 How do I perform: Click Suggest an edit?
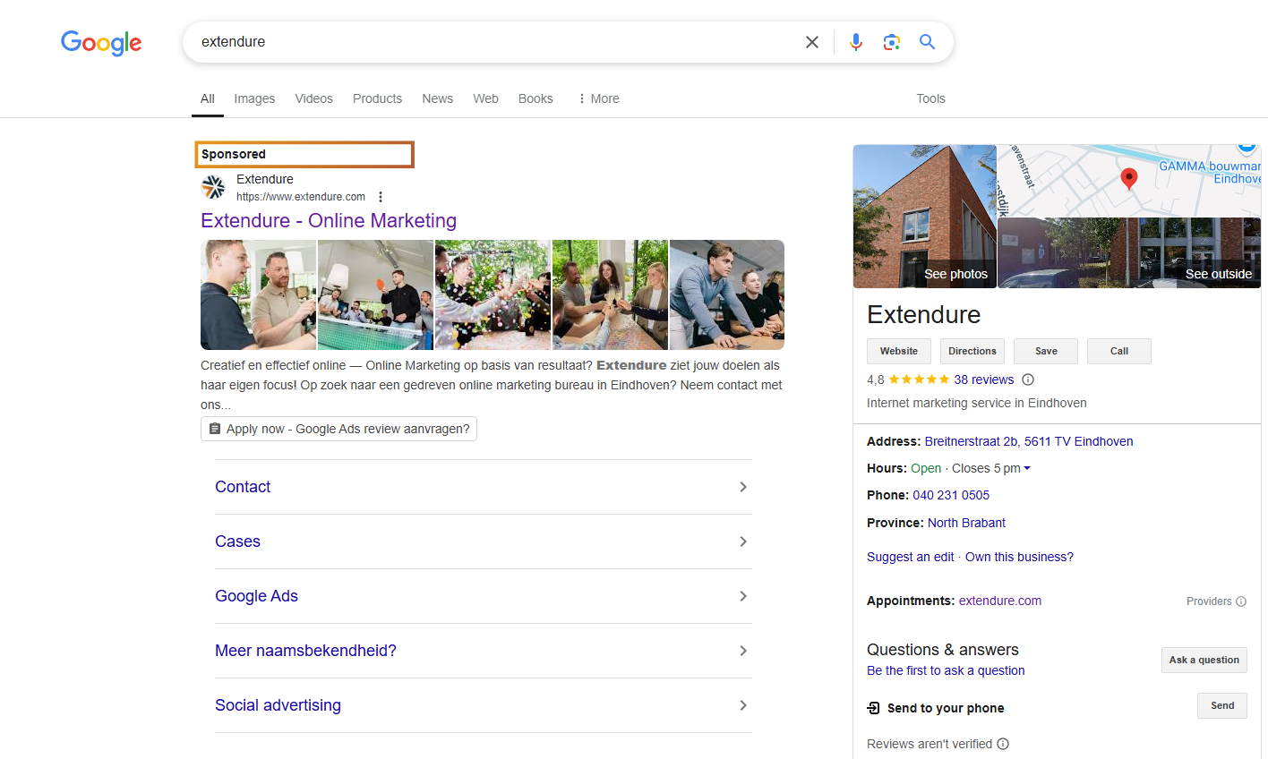point(910,557)
